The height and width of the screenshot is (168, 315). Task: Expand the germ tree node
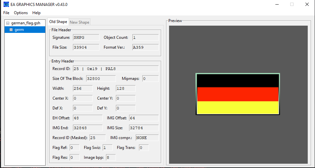click(x=11, y=30)
